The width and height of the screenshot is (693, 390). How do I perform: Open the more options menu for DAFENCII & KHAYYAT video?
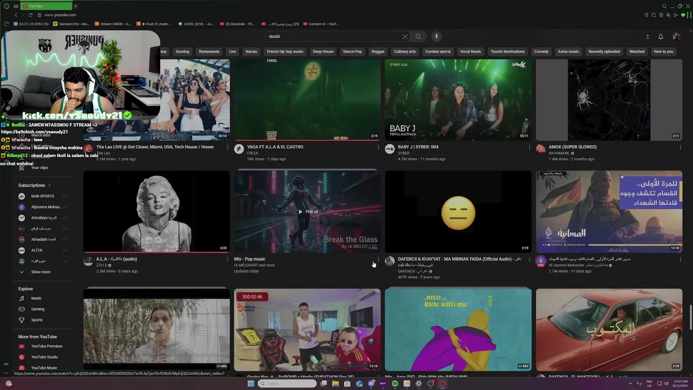(529, 259)
